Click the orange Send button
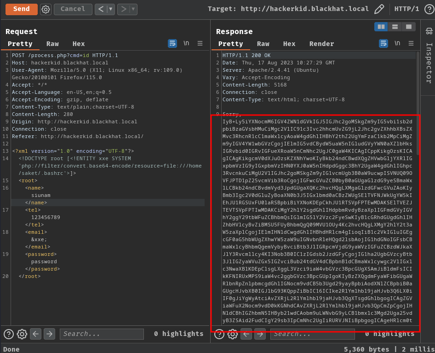Image resolution: width=435 pixels, height=353 pixels. pyautogui.click(x=21, y=9)
